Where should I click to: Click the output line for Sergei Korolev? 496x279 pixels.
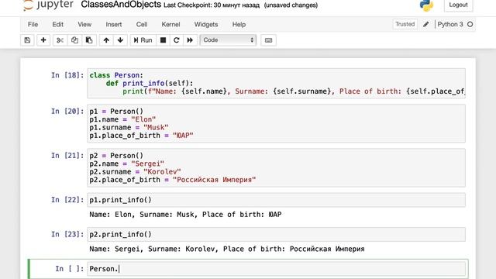[227, 249]
